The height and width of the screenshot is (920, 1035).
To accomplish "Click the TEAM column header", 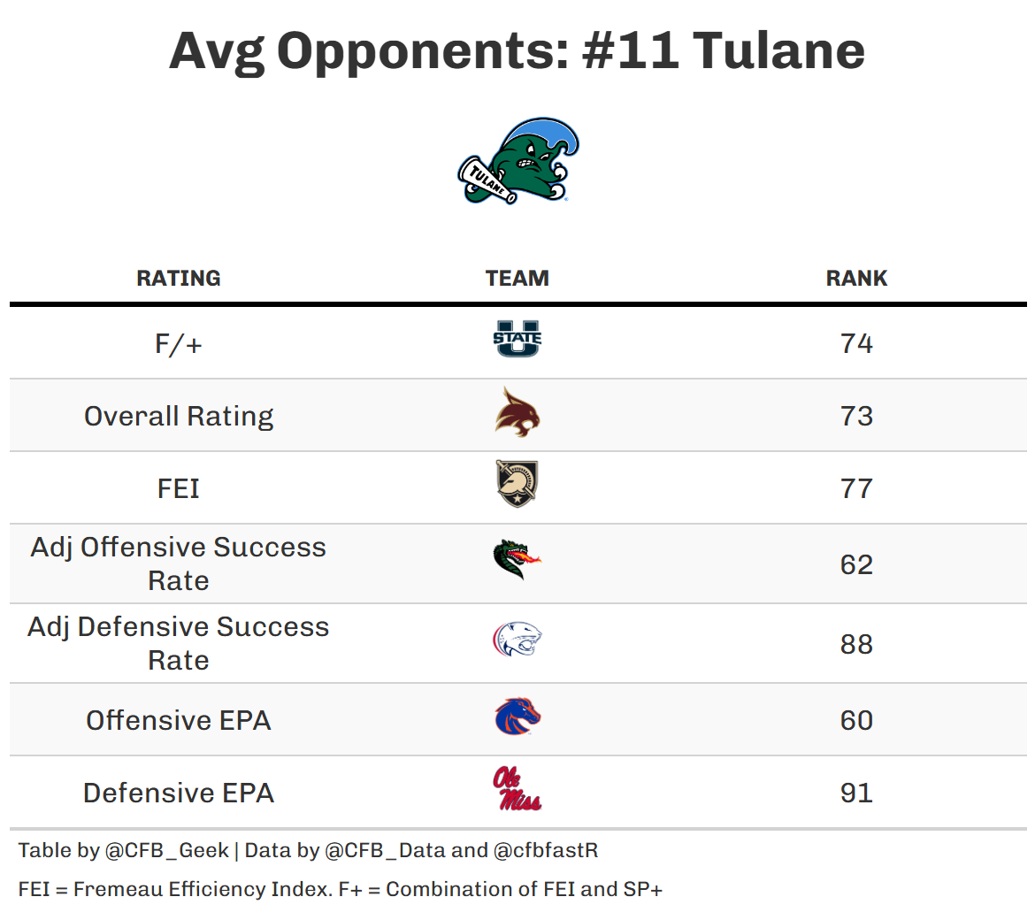I will click(517, 279).
